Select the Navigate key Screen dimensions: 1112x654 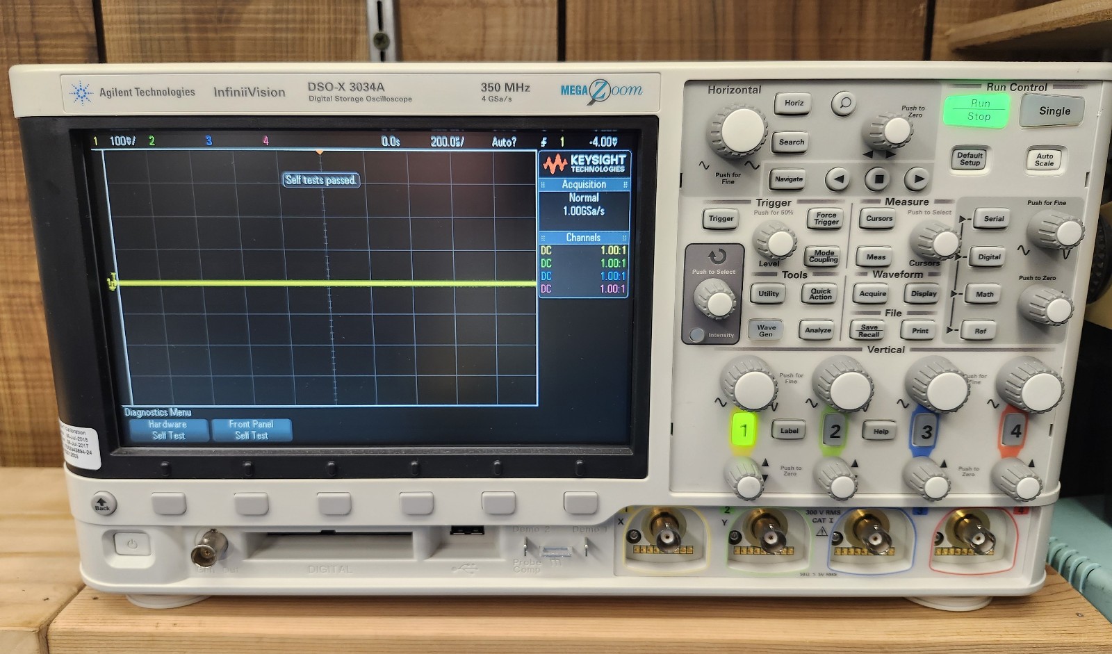(788, 179)
